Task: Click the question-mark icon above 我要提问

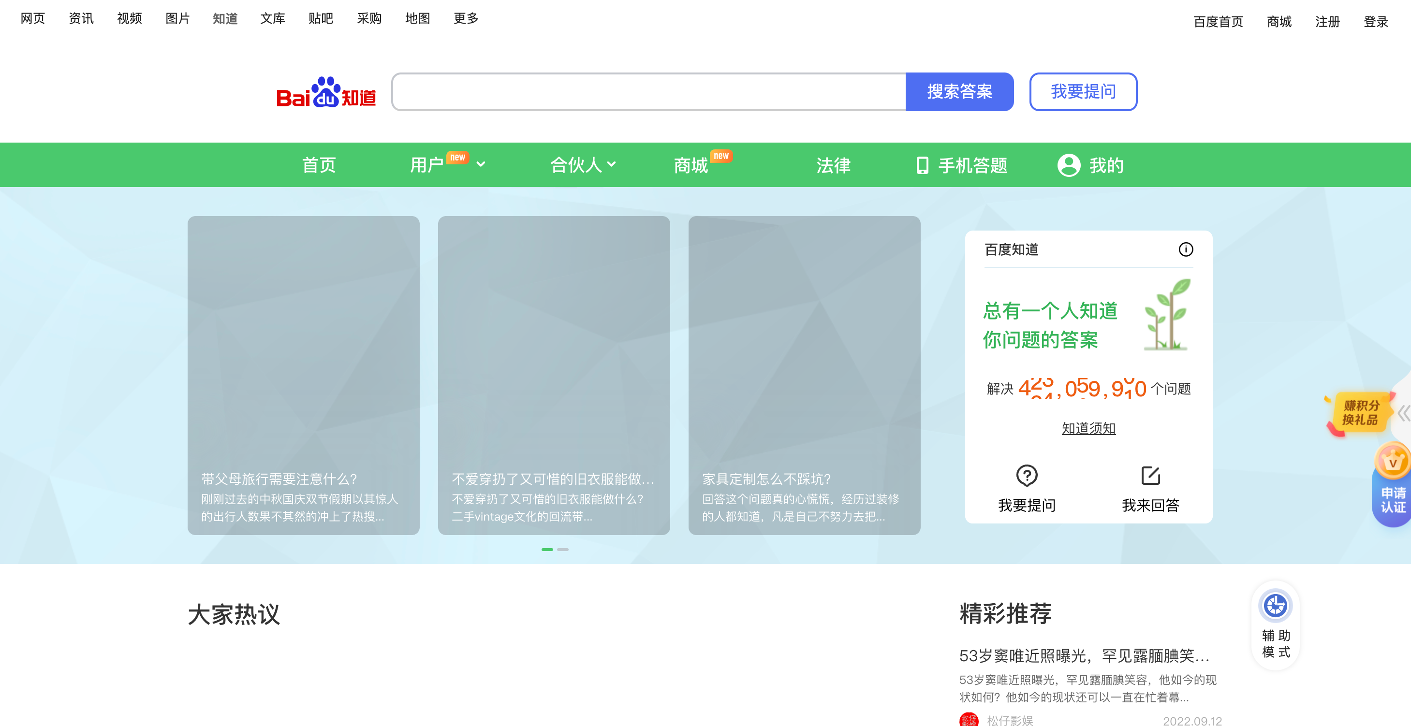Action: (x=1027, y=475)
